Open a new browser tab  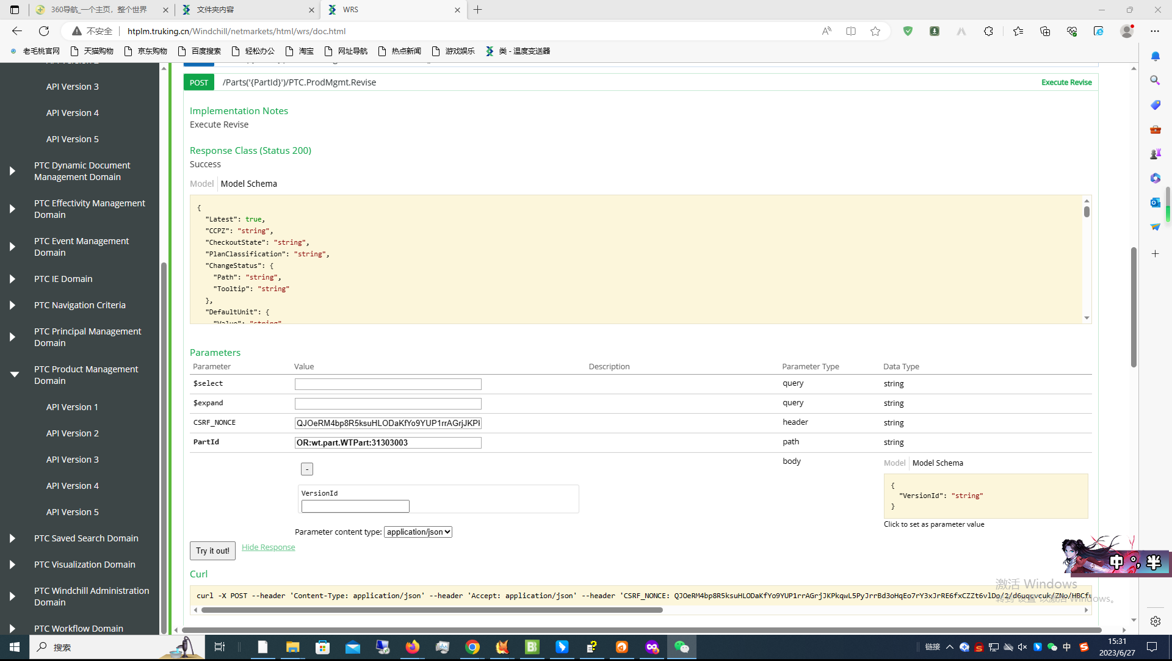coord(478,10)
